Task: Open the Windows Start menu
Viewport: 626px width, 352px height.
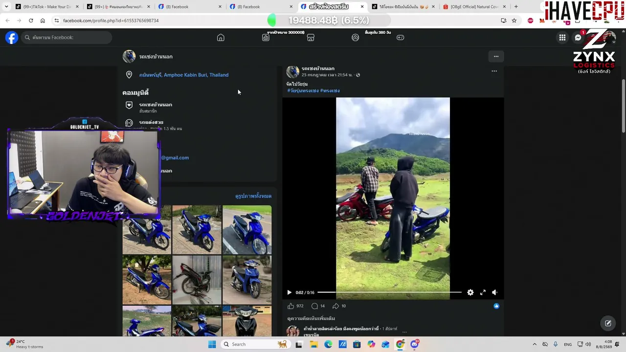Action: [x=212, y=344]
